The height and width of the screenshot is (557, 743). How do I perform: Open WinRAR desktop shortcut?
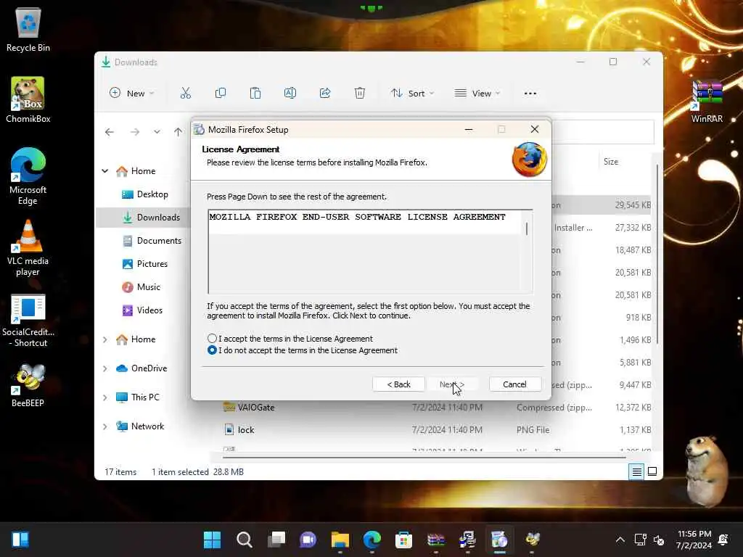pos(707,102)
